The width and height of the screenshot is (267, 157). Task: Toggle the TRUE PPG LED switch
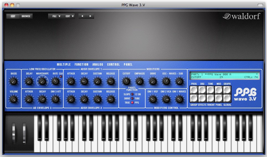pos(132,103)
